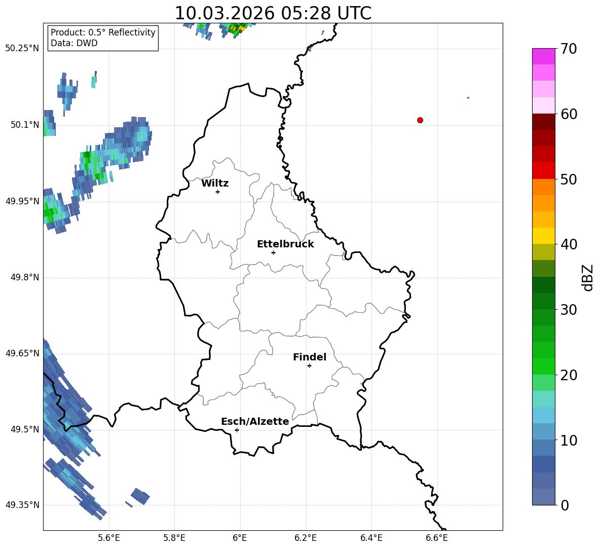Click the 6.2°E longitude label

click(x=306, y=538)
